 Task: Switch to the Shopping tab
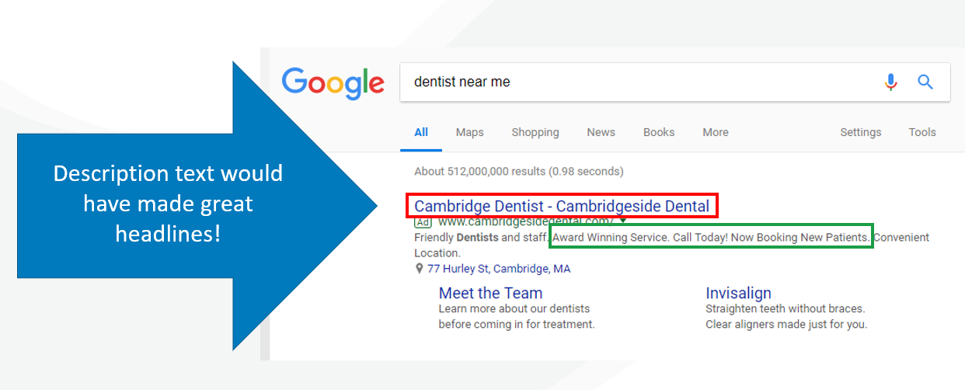point(535,132)
